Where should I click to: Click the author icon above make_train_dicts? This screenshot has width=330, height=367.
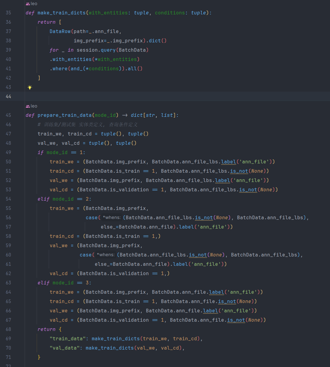[x=28, y=4]
